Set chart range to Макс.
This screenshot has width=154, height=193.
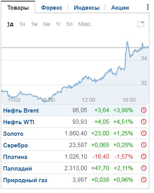(x=85, y=24)
